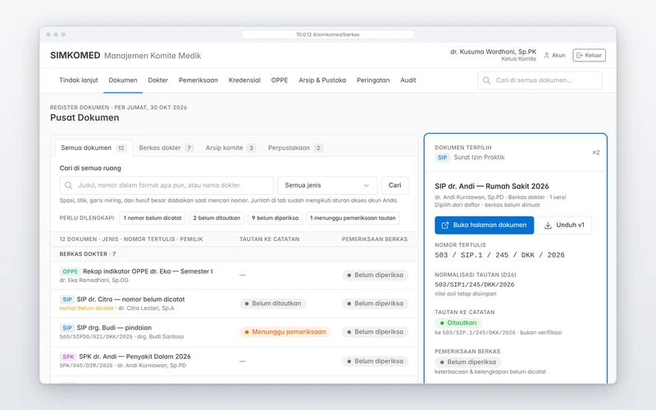
Task: Focus the 'Judul, nomor dalam format' search field
Action: point(166,185)
